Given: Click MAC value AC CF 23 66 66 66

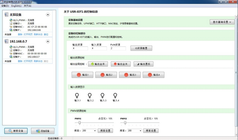Looking at the screenshot, I should (x=37, y=27).
